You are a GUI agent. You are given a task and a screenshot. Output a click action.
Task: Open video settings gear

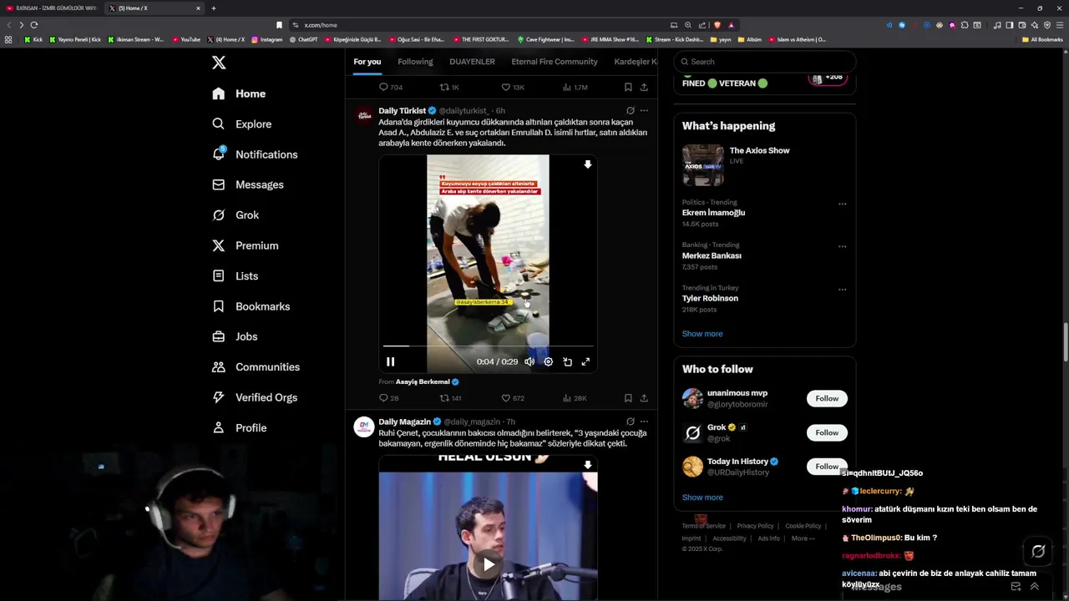coord(548,361)
